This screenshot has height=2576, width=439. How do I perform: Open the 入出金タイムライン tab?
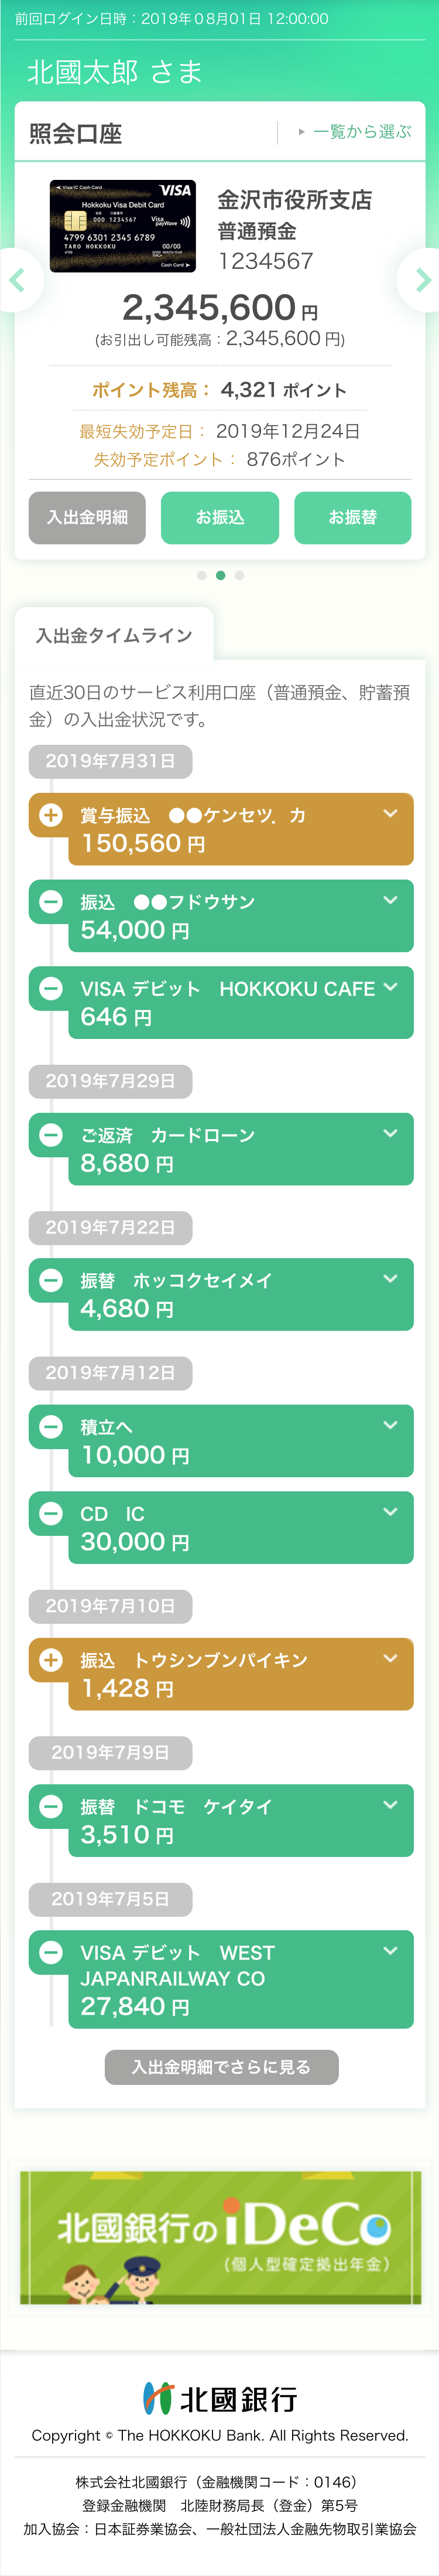(x=114, y=635)
